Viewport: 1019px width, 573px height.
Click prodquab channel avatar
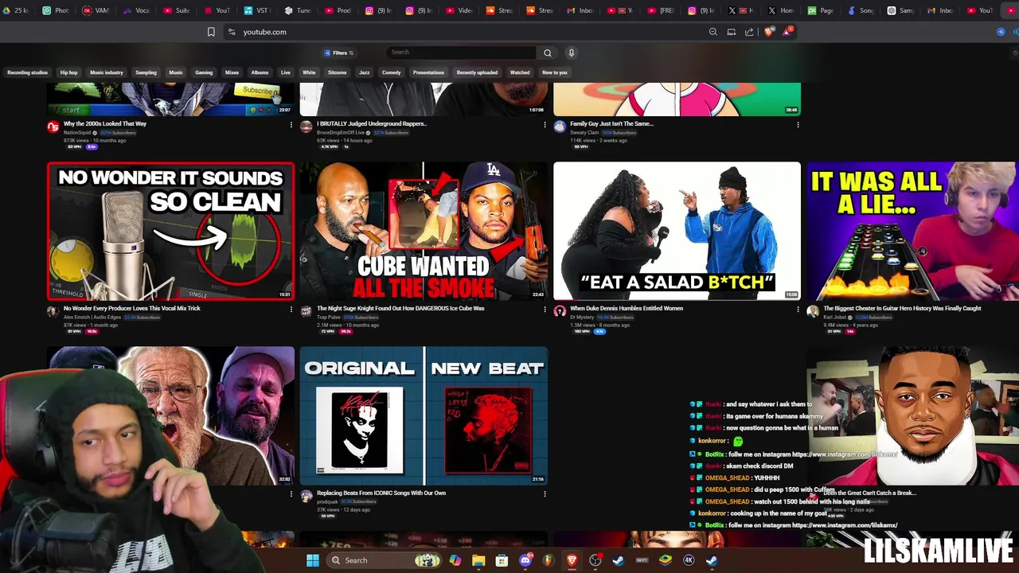pos(306,497)
